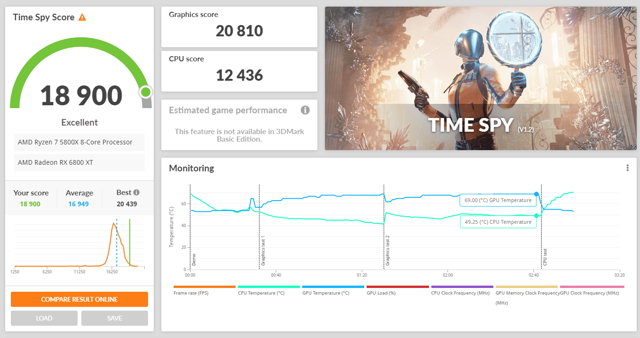Click the orange warning icon beside Time Spy Score
Screen dimensions: 640x338
pyautogui.click(x=82, y=17)
